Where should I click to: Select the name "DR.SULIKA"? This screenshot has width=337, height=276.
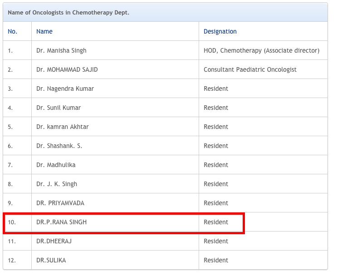pyautogui.click(x=51, y=260)
